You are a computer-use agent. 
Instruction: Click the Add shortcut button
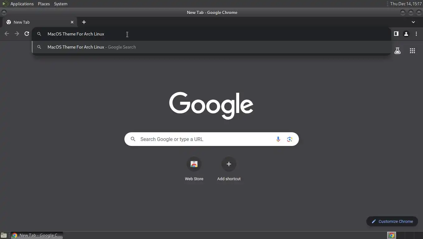pyautogui.click(x=229, y=169)
